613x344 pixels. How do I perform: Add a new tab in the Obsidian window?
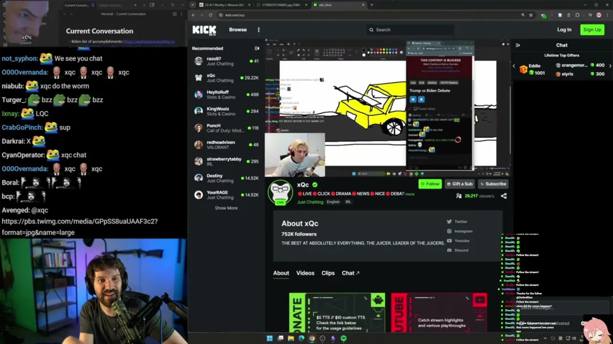click(135, 5)
